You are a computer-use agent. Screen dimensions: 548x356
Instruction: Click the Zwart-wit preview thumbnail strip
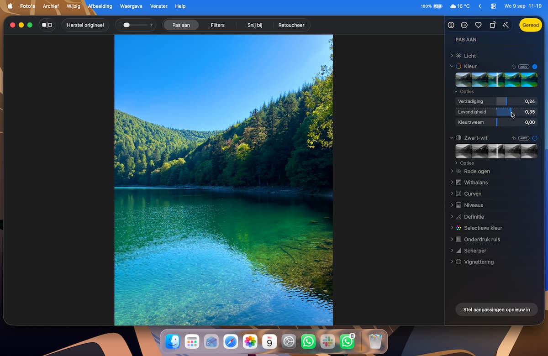[x=496, y=151]
